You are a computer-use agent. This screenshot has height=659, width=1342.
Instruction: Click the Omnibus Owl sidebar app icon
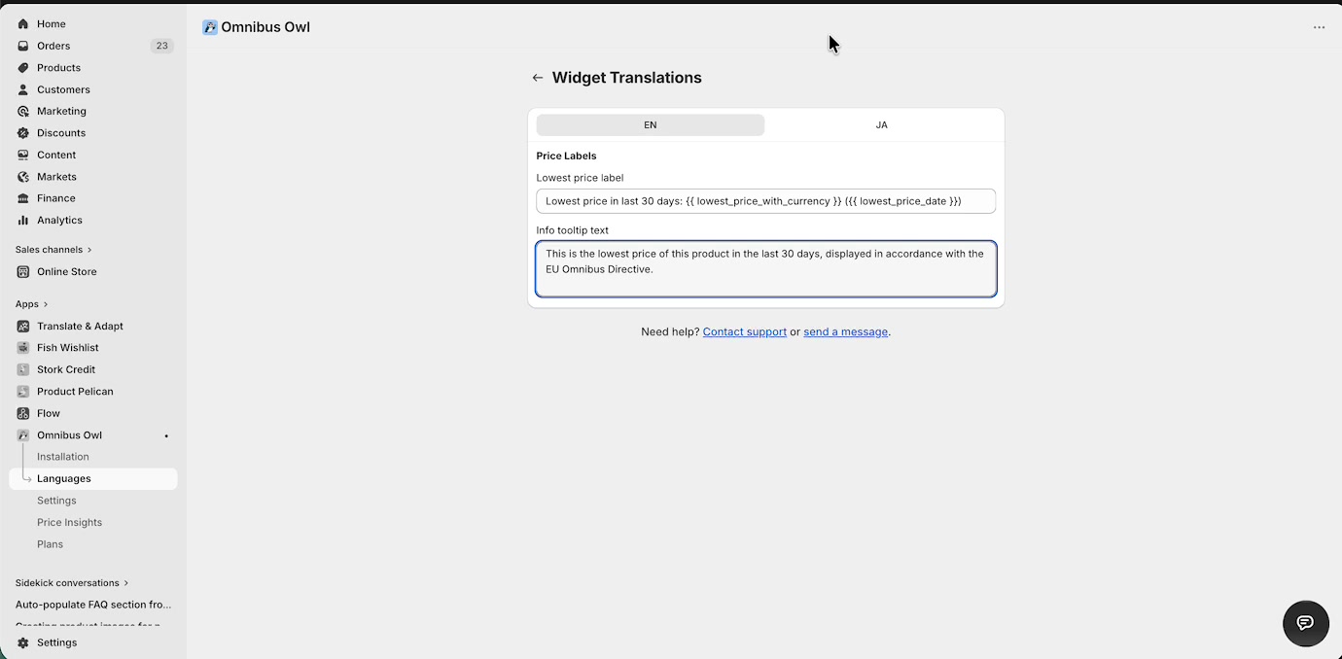[x=23, y=435]
